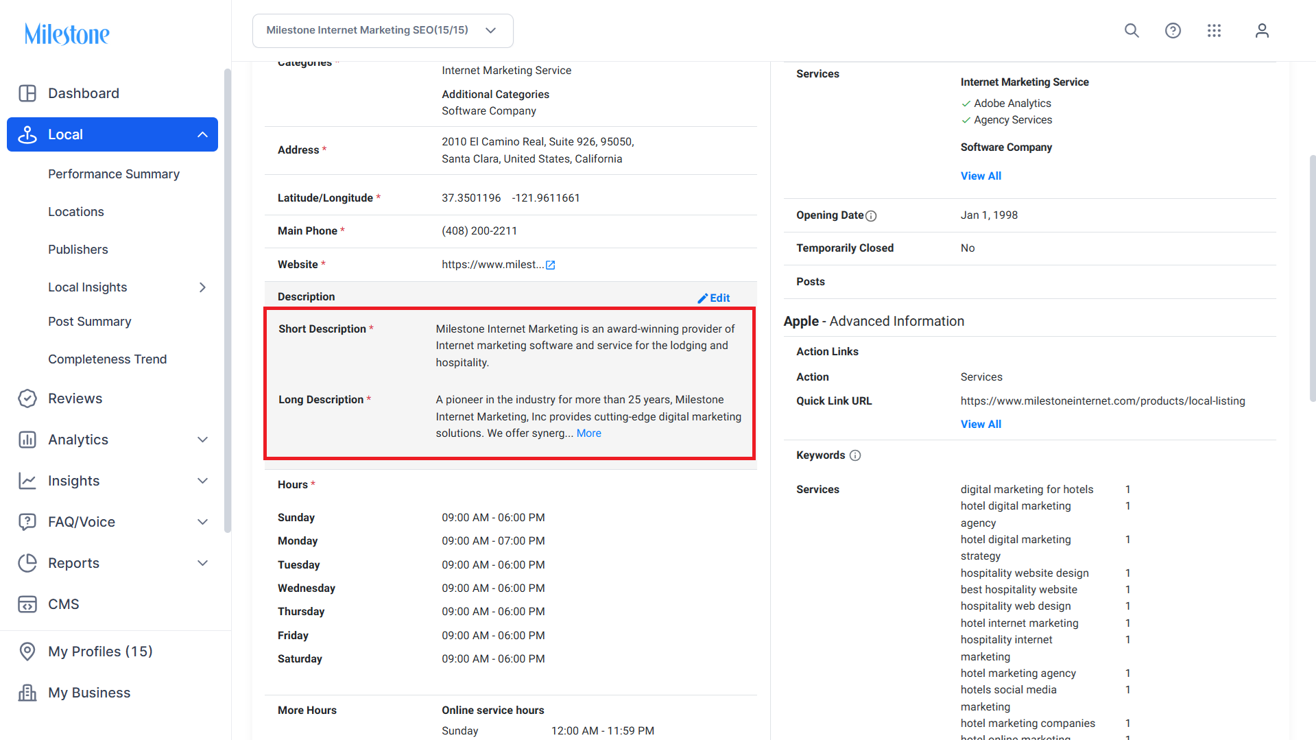This screenshot has height=740, width=1316.
Task: Click the Keywords info icon
Action: 855,455
